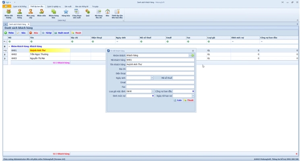Open Công đoạn sản xuất icon

77,13
